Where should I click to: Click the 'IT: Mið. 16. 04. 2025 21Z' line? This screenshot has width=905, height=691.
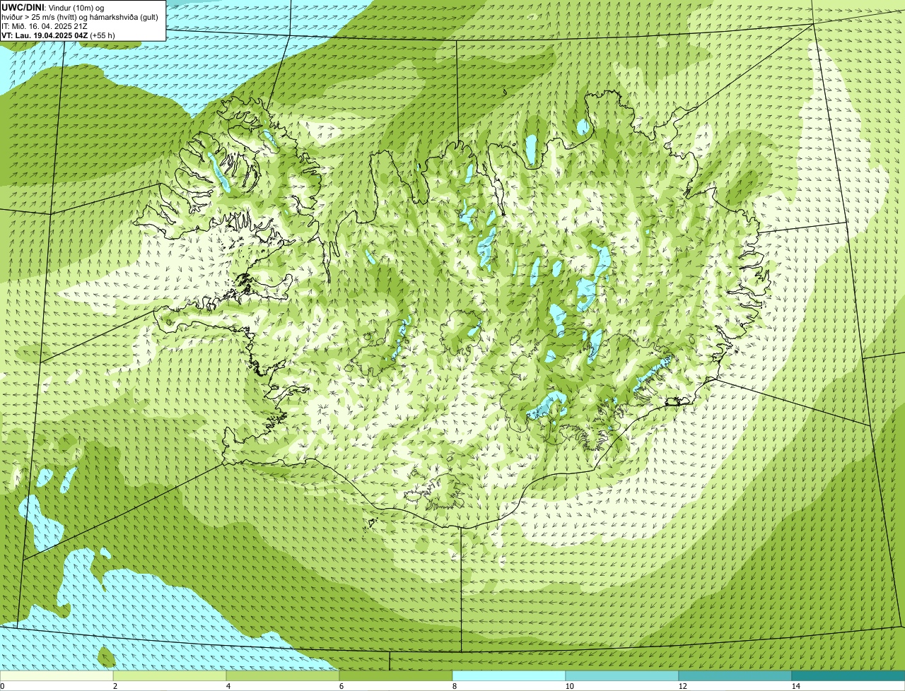click(45, 25)
